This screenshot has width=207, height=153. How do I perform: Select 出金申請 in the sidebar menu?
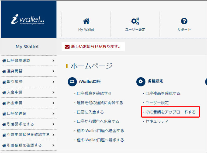coord(29,103)
